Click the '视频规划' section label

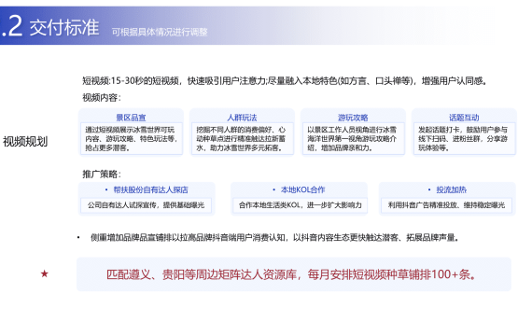[x=25, y=142]
